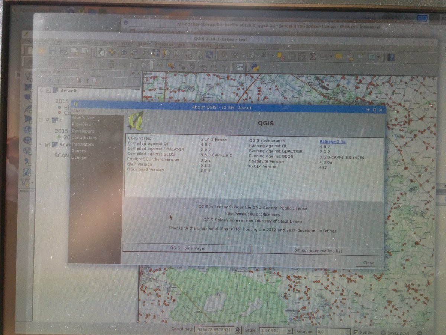Save project with floppy disk icon
The height and width of the screenshot is (335, 446).
tap(52, 51)
